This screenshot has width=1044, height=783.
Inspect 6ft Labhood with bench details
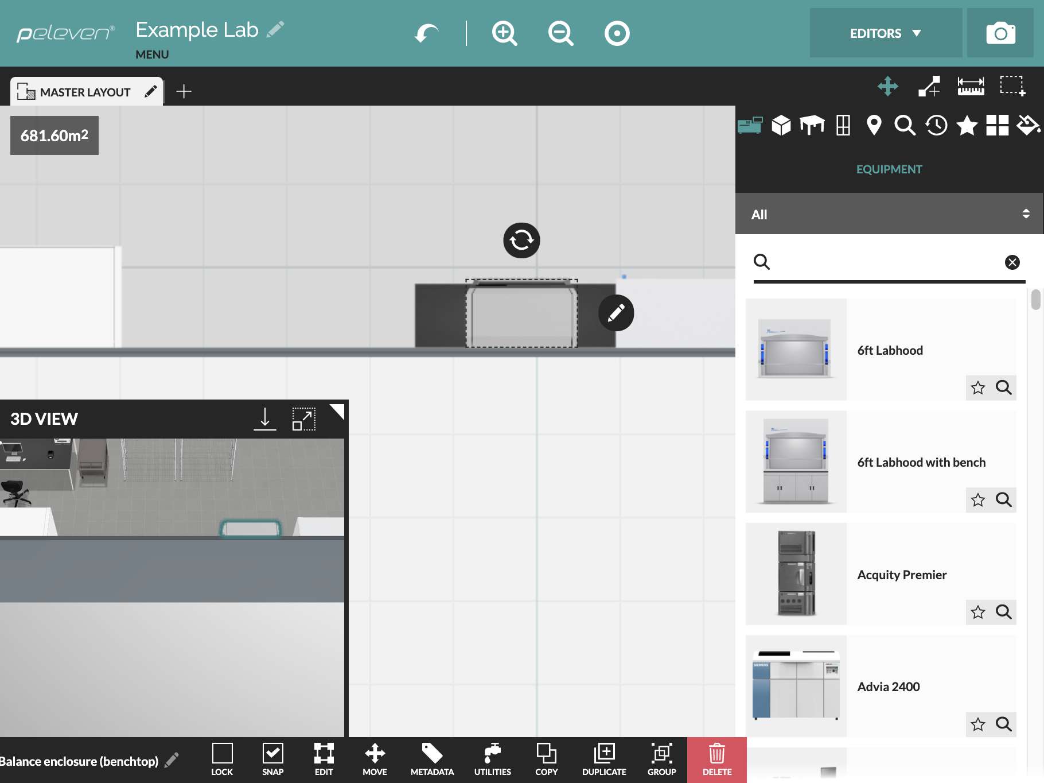point(1003,499)
